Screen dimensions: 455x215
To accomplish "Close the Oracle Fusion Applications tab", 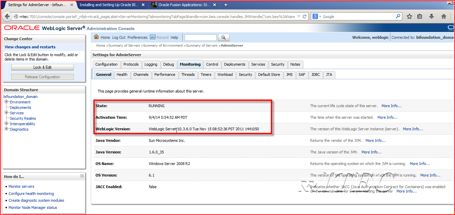I will (x=215, y=5).
